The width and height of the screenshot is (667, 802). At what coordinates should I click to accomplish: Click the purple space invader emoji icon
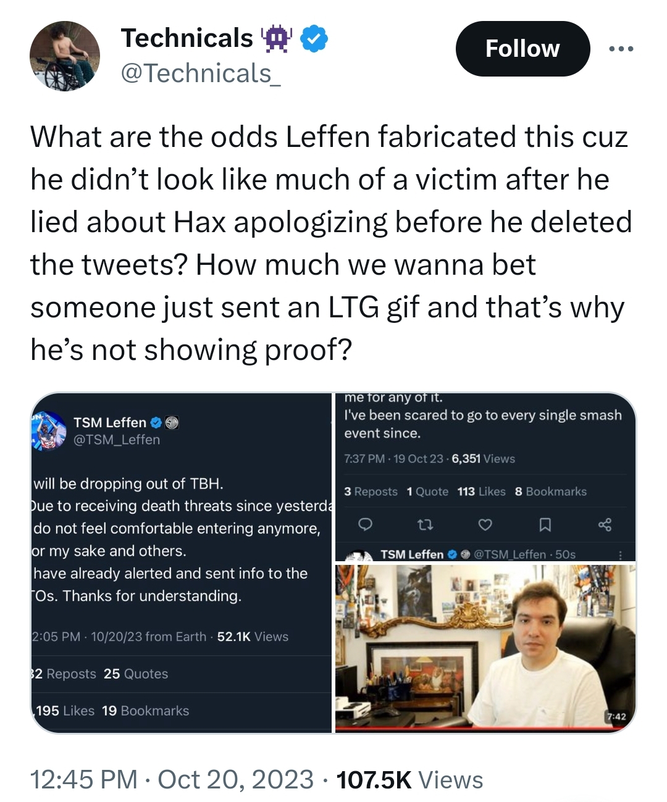(x=276, y=39)
